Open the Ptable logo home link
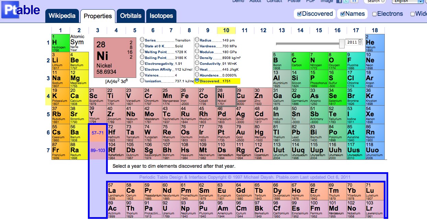Image resolution: width=427 pixels, height=224 pixels. click(x=21, y=10)
